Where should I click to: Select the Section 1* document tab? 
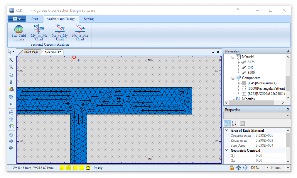point(53,52)
